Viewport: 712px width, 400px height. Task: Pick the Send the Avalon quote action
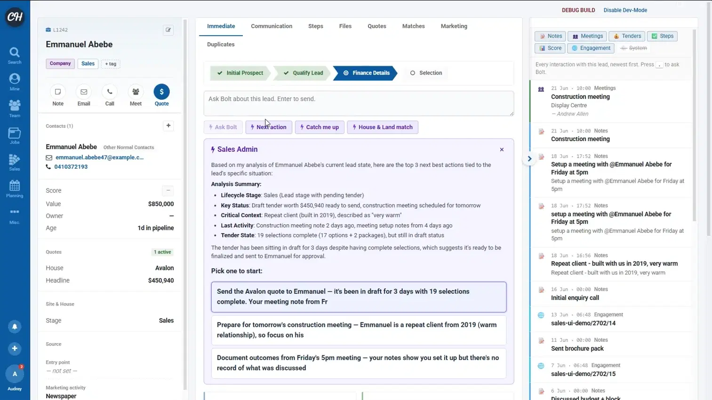(359, 297)
